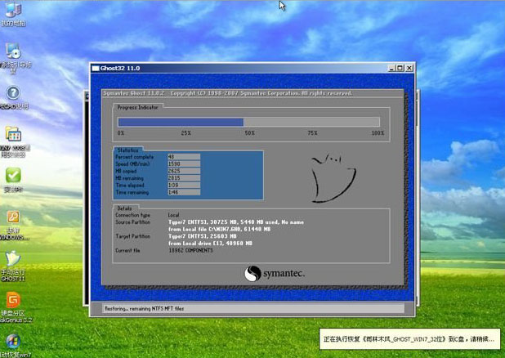Close the Ghost32 11.0 window
Viewport: 505px width, 358px height.
[409, 68]
